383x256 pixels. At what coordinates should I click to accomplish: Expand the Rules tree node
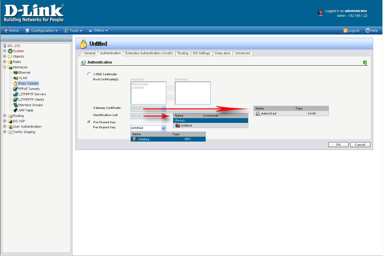point(5,62)
